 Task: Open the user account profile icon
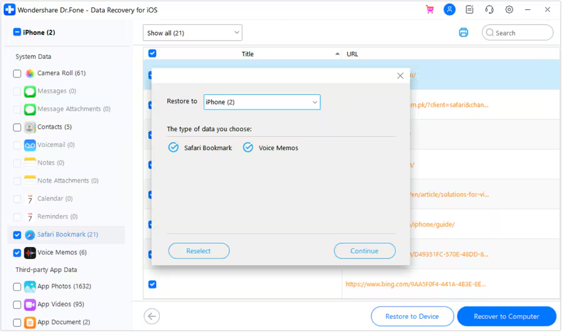coord(449,9)
